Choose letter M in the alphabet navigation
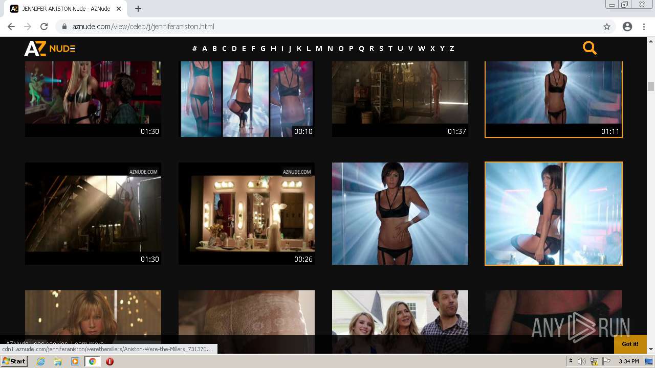The width and height of the screenshot is (655, 368). (319, 49)
